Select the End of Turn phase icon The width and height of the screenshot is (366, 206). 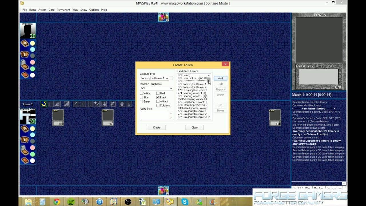(x=122, y=104)
